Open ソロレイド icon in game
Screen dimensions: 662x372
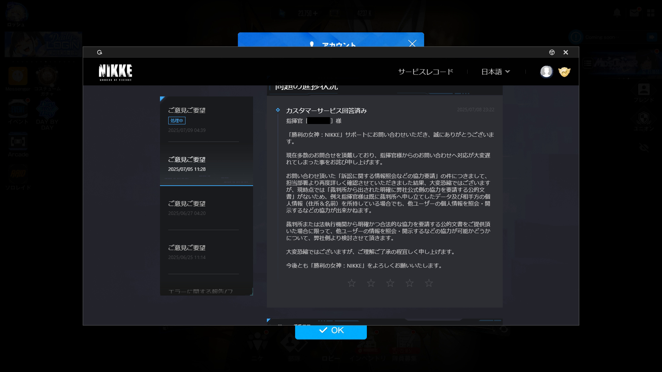coord(18,178)
